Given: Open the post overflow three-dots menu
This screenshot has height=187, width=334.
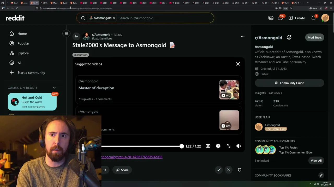Looking at the screenshot, I should tap(243, 36).
